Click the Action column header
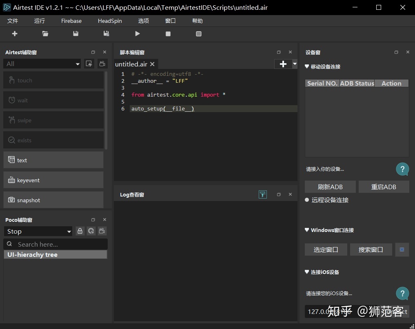 point(391,83)
